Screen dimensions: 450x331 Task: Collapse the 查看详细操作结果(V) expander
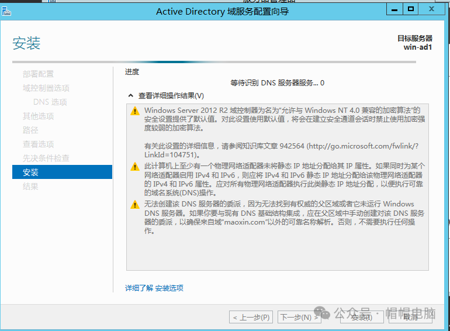[x=130, y=95]
